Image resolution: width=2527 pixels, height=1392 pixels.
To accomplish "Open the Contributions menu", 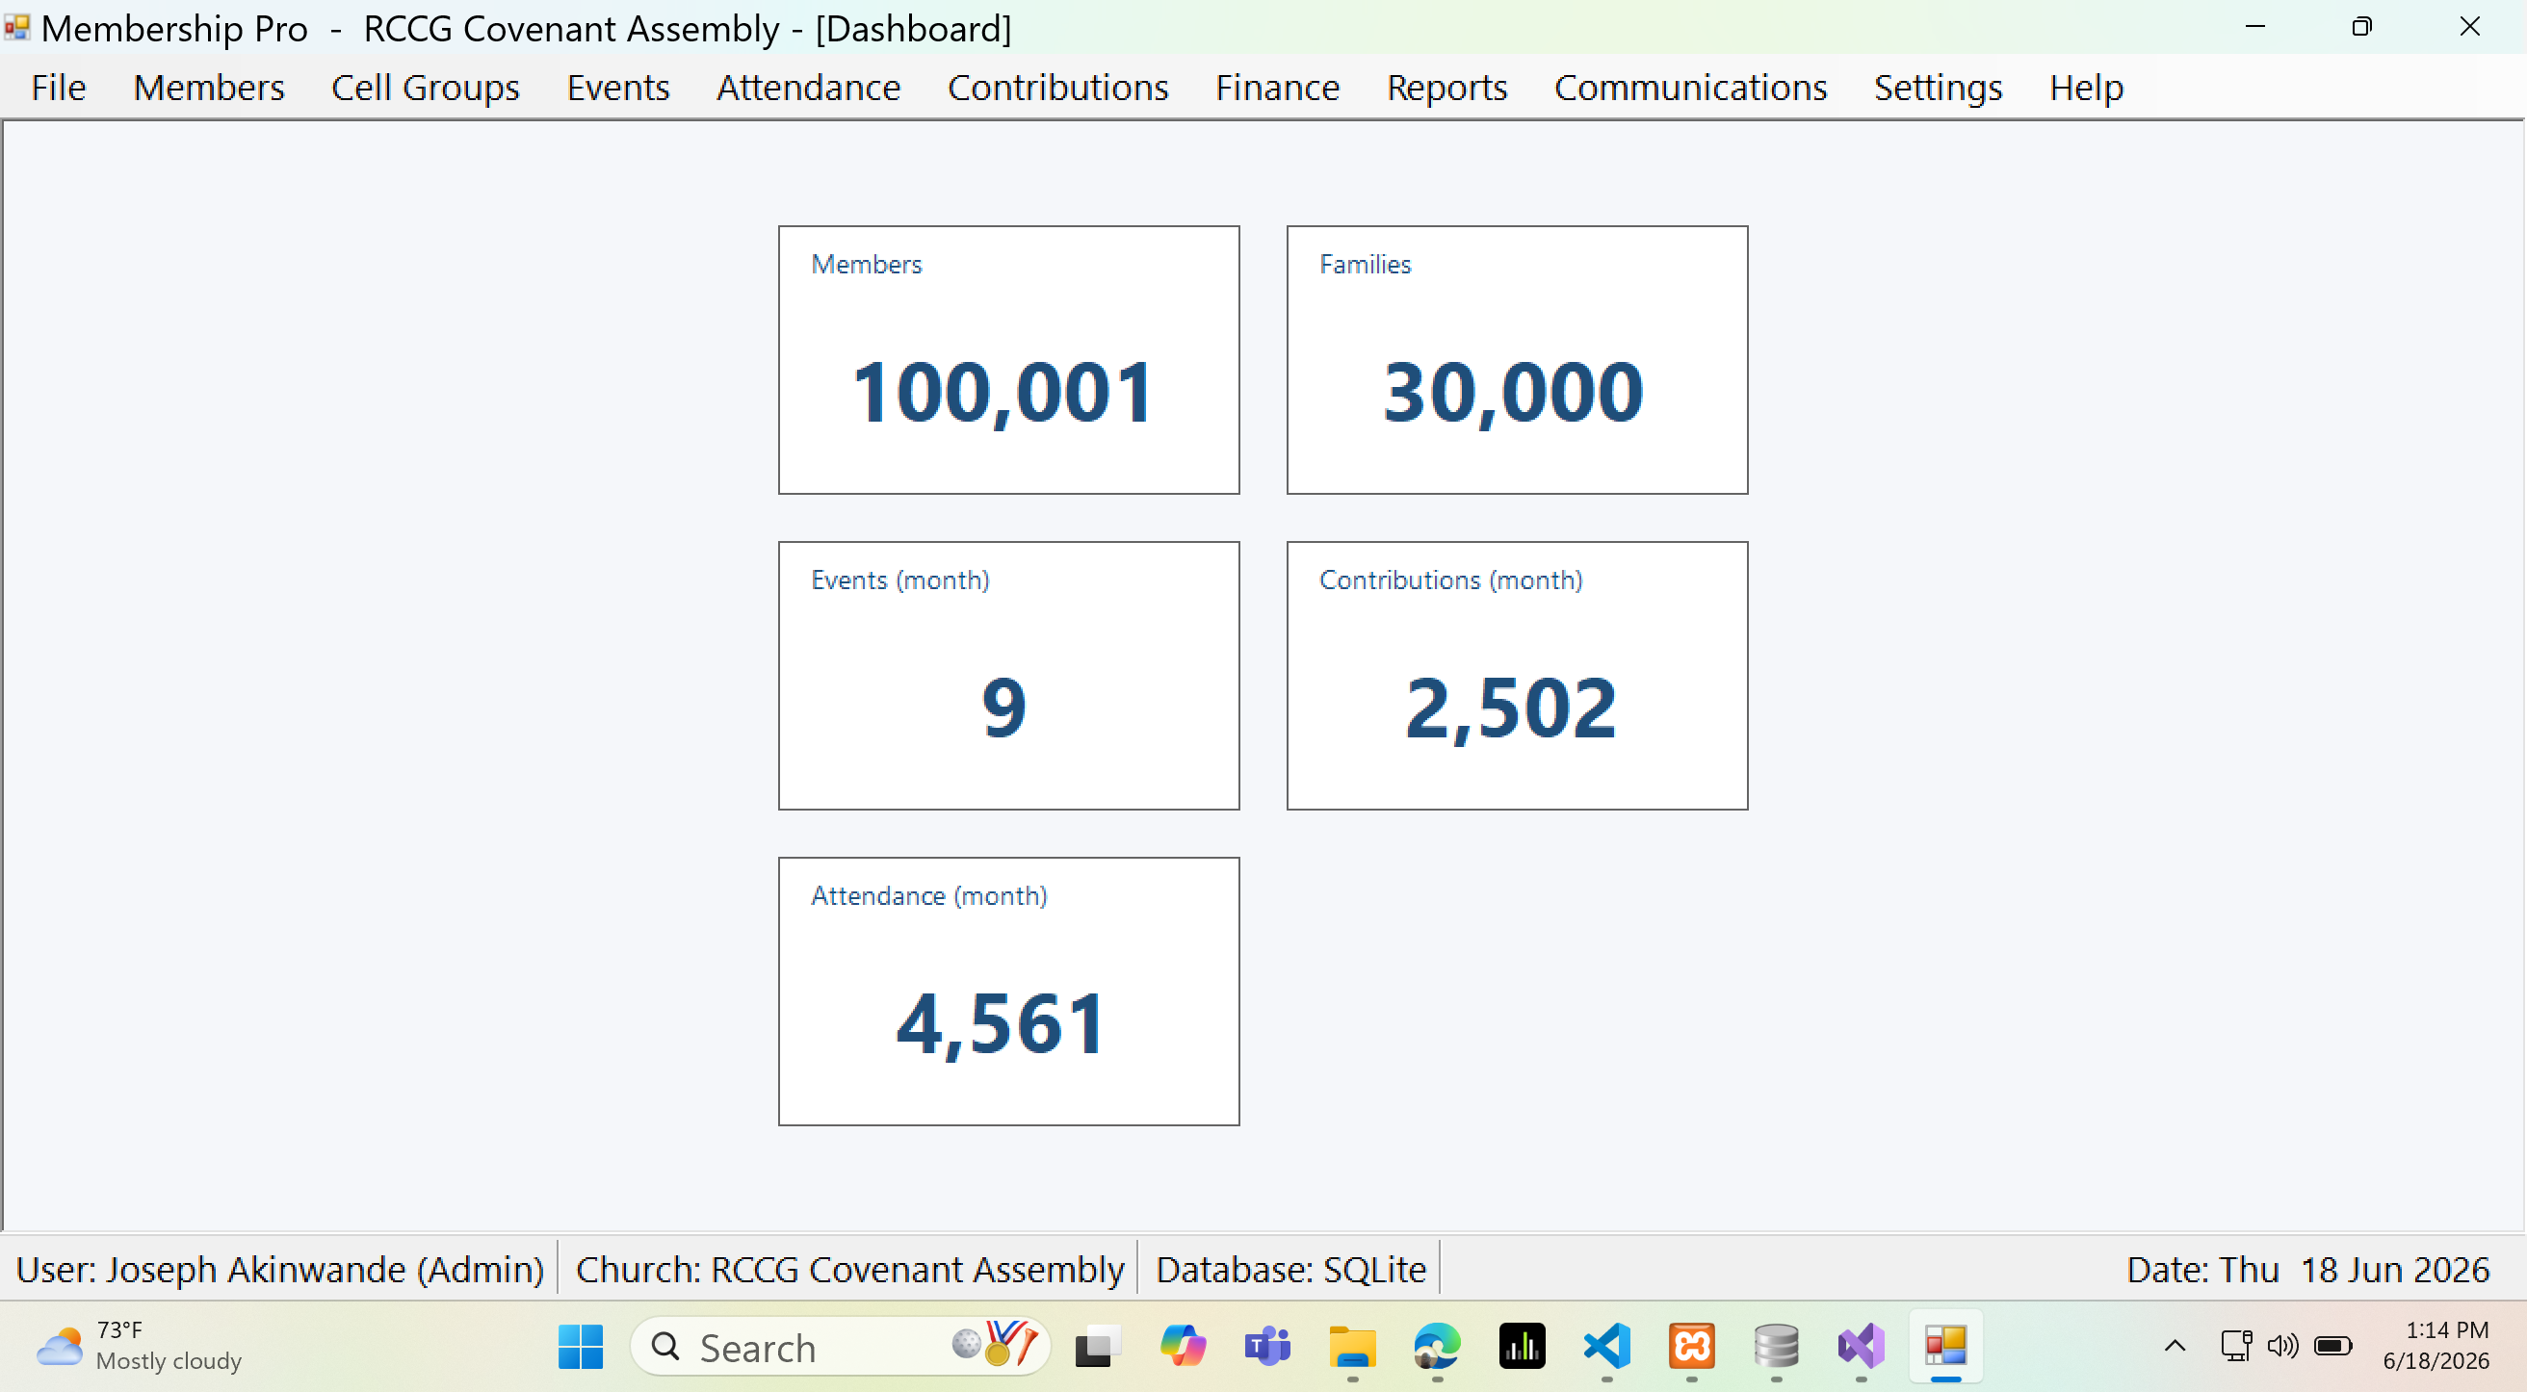I will [1057, 88].
